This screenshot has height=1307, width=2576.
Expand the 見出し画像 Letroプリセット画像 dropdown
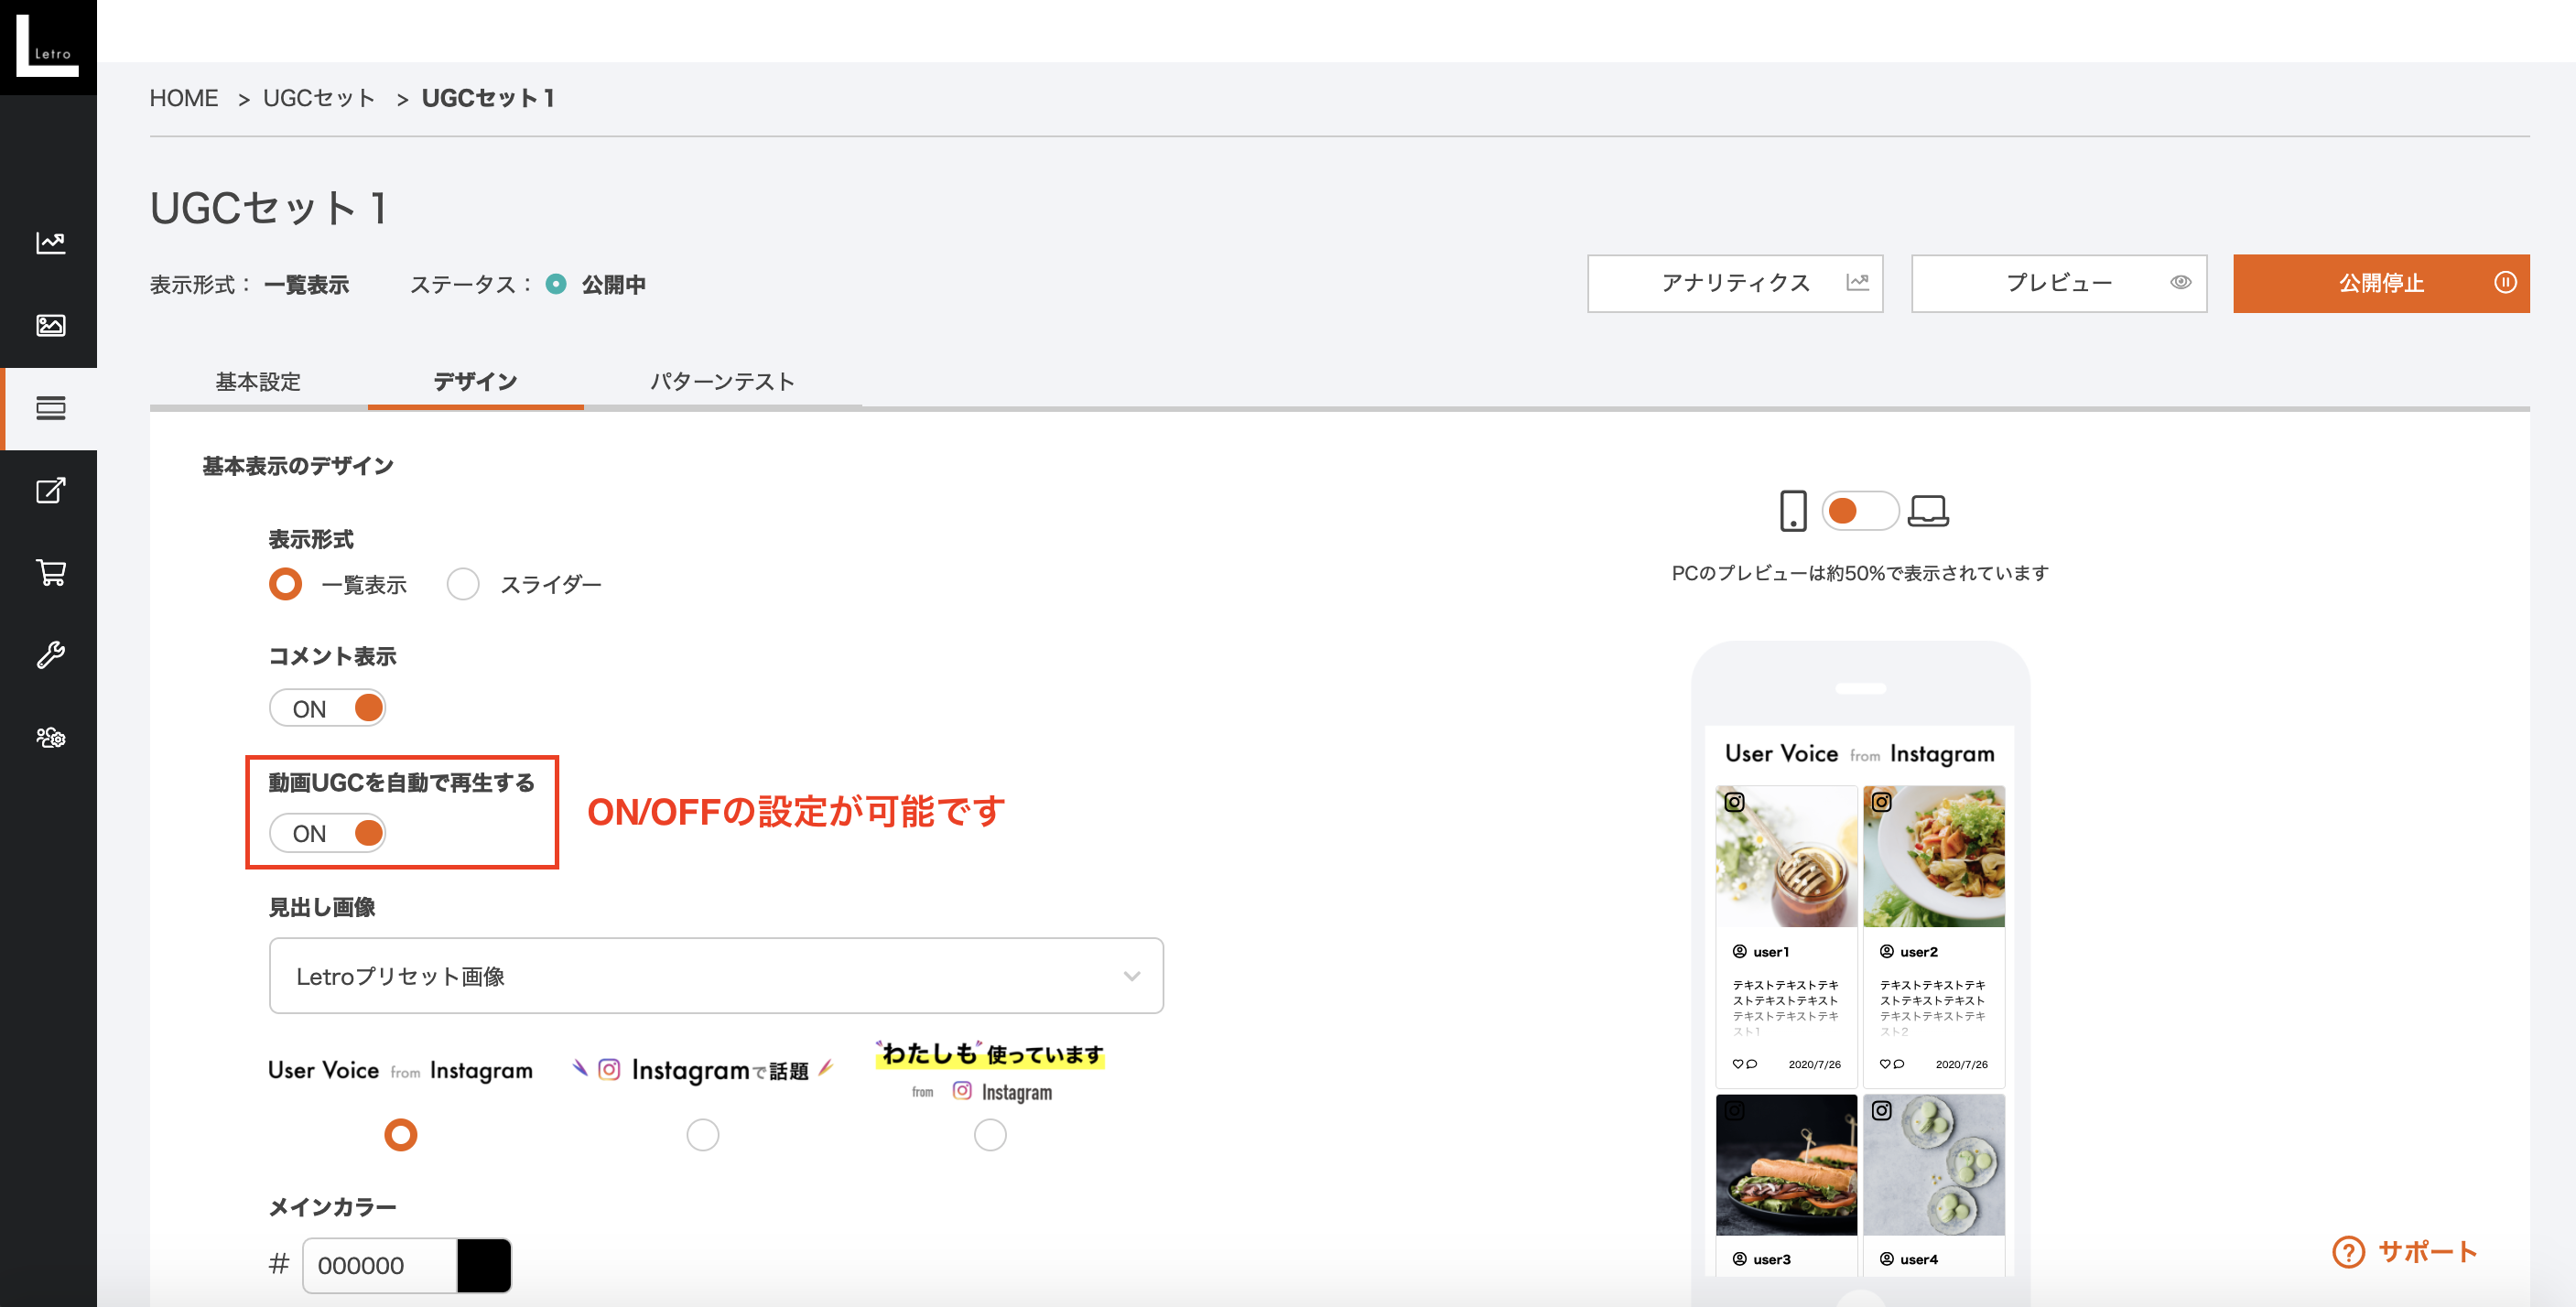tap(715, 976)
